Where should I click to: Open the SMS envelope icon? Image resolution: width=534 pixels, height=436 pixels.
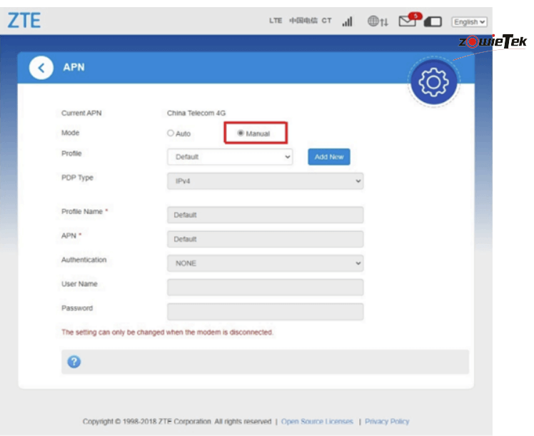click(x=407, y=21)
